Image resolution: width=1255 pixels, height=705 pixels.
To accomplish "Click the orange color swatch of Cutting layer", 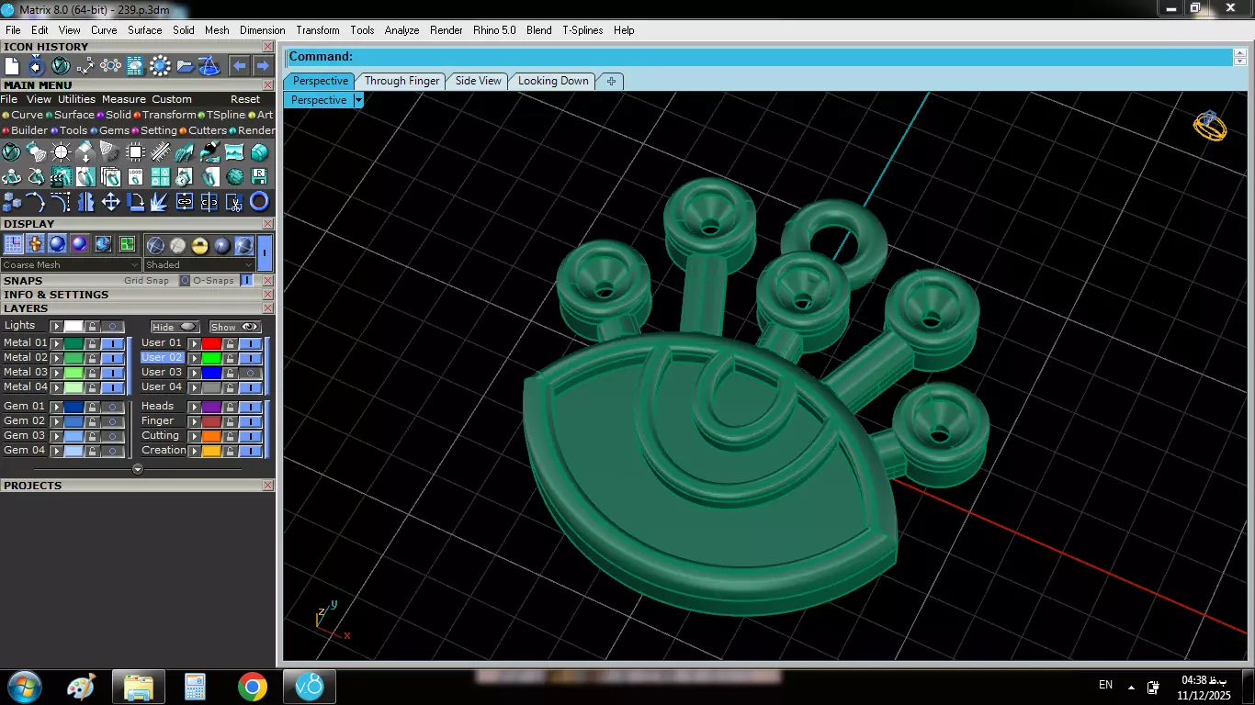I will tap(211, 436).
